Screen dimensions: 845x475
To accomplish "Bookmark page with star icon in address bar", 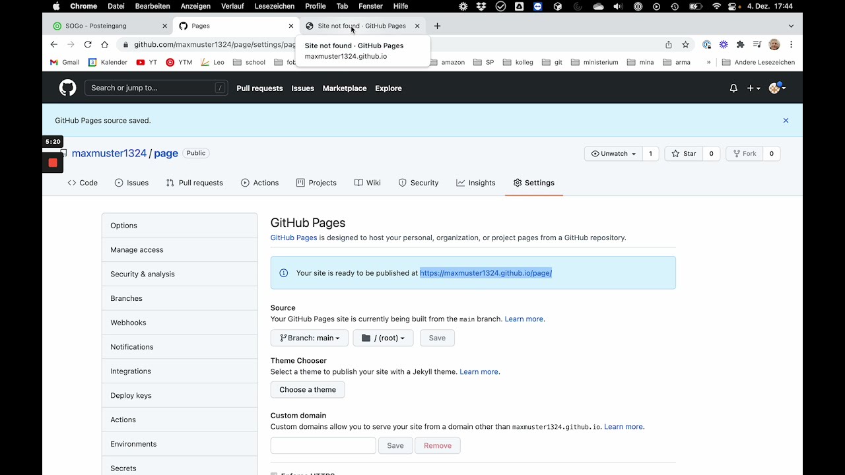I will click(x=685, y=44).
